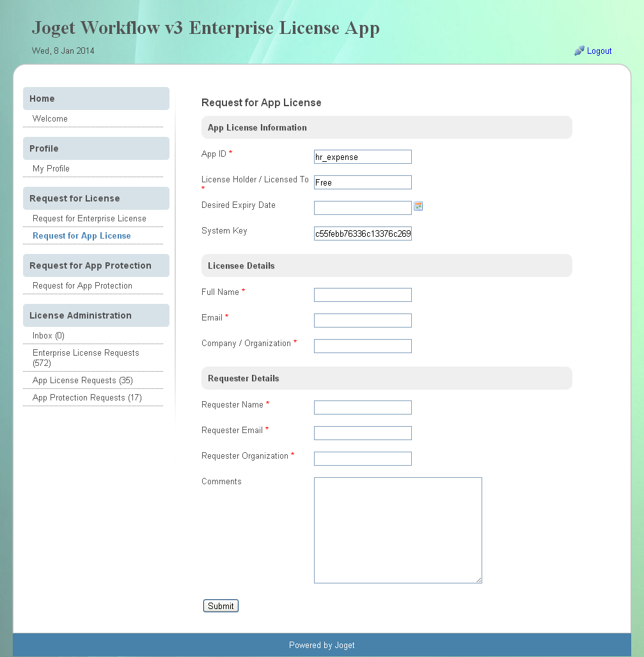644x657 pixels.
Task: Click the date Wed, 8 Jan 2014
Action: (63, 51)
